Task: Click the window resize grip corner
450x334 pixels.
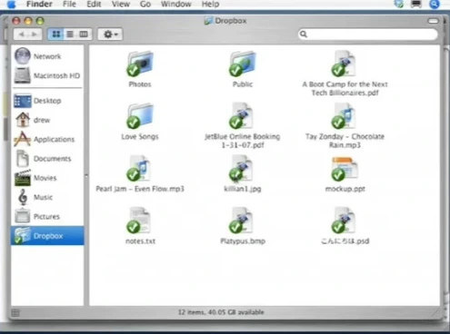Action: pyautogui.click(x=436, y=312)
